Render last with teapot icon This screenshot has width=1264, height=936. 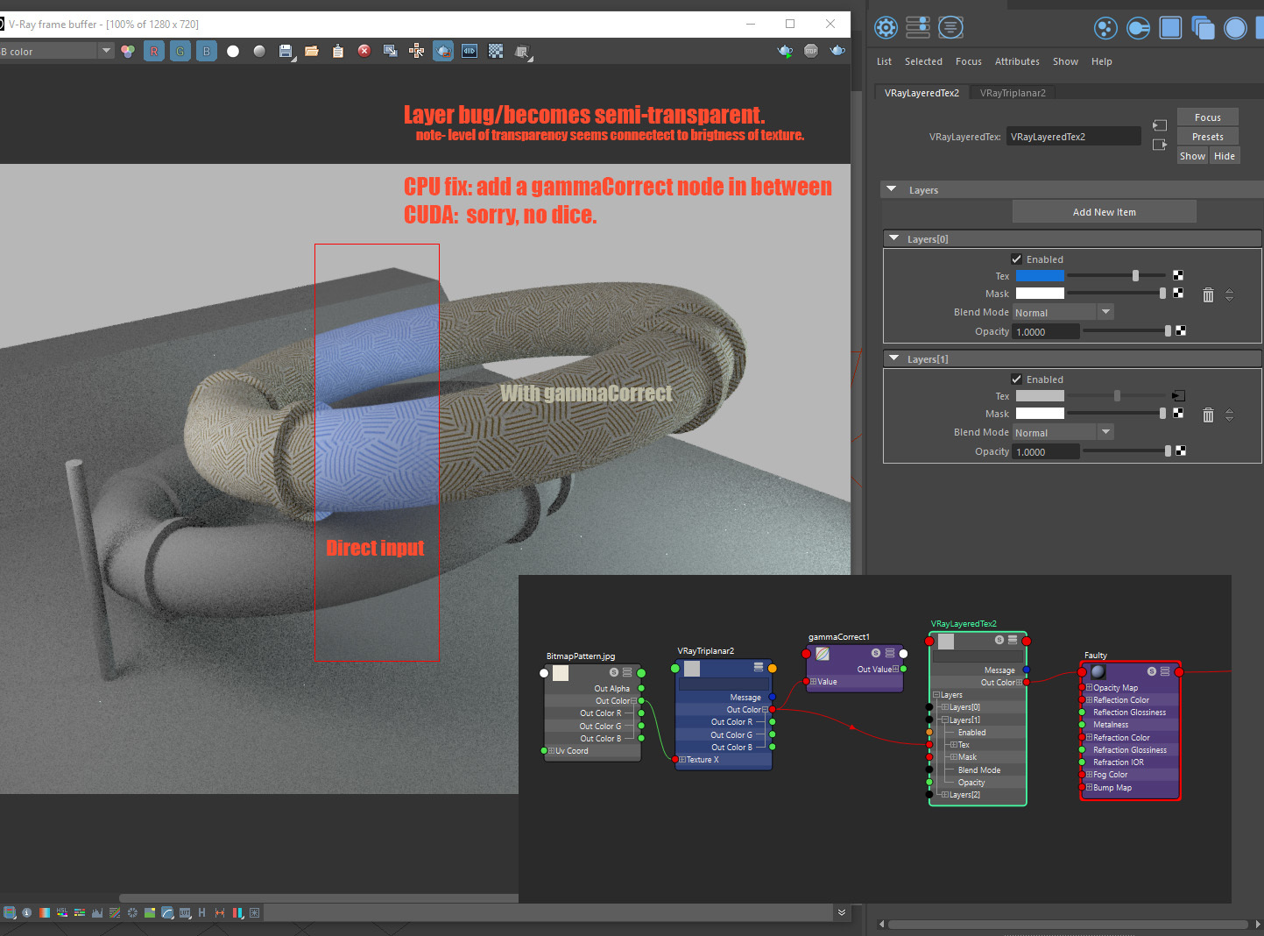pyautogui.click(x=837, y=52)
